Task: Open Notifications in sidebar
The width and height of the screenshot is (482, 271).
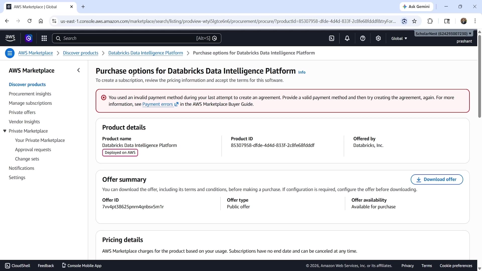Action: coord(22,168)
